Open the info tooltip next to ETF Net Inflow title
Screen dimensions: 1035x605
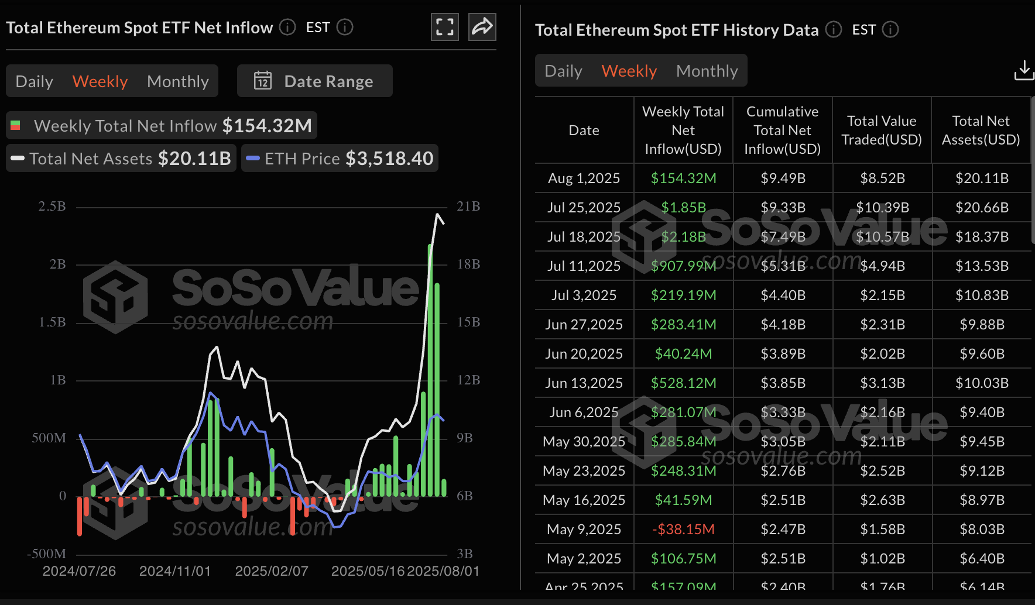click(287, 27)
